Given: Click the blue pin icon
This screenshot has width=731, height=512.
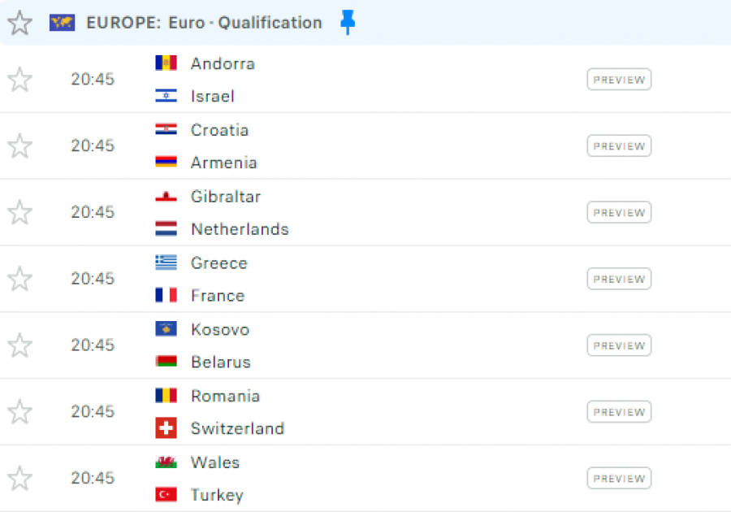Looking at the screenshot, I should (348, 23).
